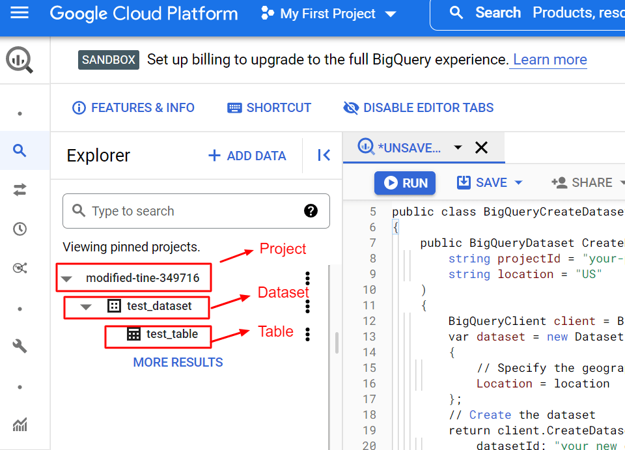The width and height of the screenshot is (625, 450).
Task: Click the SHARE button
Action: 582,182
